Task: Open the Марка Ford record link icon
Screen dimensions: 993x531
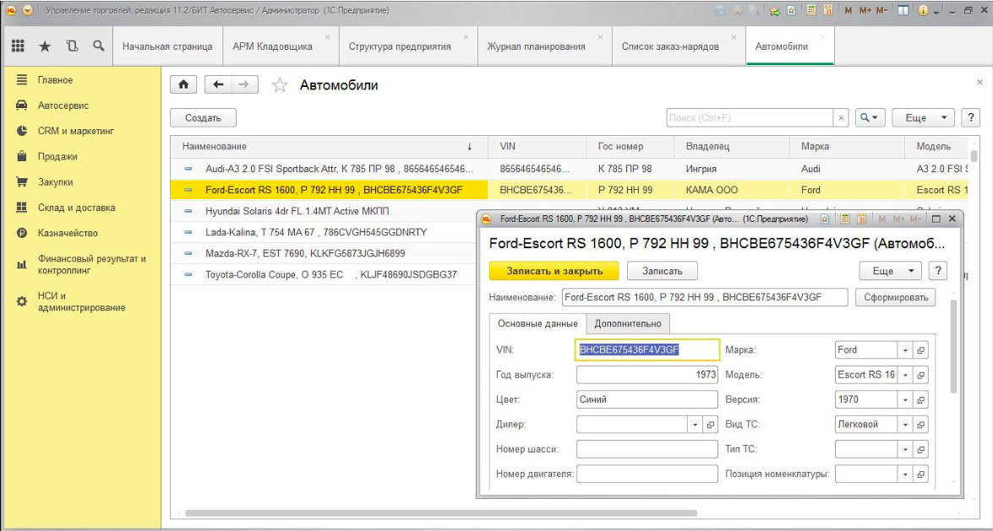Action: [x=920, y=349]
